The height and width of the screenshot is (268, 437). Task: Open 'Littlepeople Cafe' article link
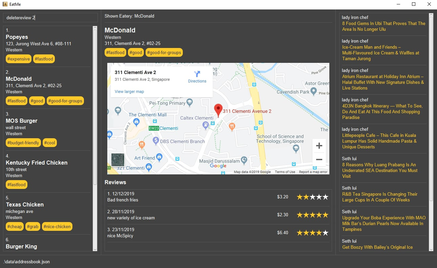[379, 141]
